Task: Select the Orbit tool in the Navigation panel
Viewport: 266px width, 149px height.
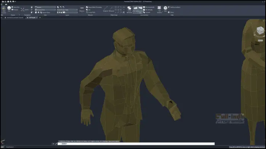Action: pyautogui.click(x=32, y=10)
